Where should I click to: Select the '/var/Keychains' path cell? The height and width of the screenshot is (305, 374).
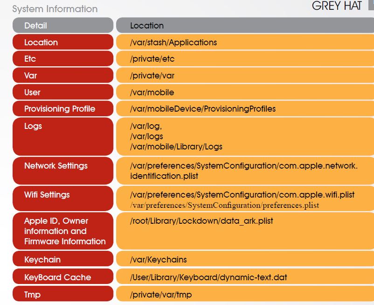pos(245,259)
